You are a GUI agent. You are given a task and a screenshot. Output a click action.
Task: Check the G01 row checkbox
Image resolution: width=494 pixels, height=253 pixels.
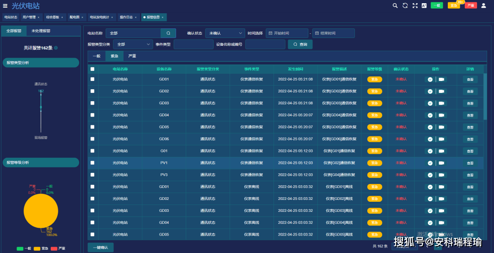pyautogui.click(x=92, y=151)
